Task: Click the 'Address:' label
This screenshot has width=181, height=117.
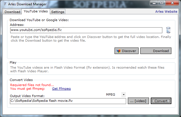Action: click(17, 25)
